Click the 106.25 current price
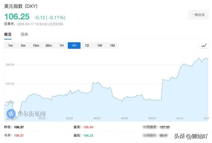The height and width of the screenshot is (143, 212). click(17, 17)
